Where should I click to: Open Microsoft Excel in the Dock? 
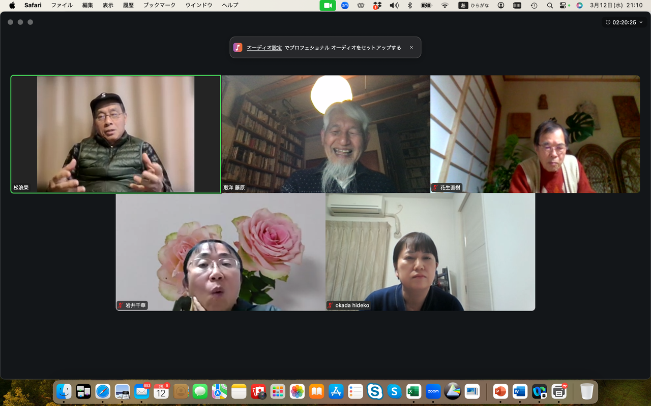pyautogui.click(x=413, y=391)
